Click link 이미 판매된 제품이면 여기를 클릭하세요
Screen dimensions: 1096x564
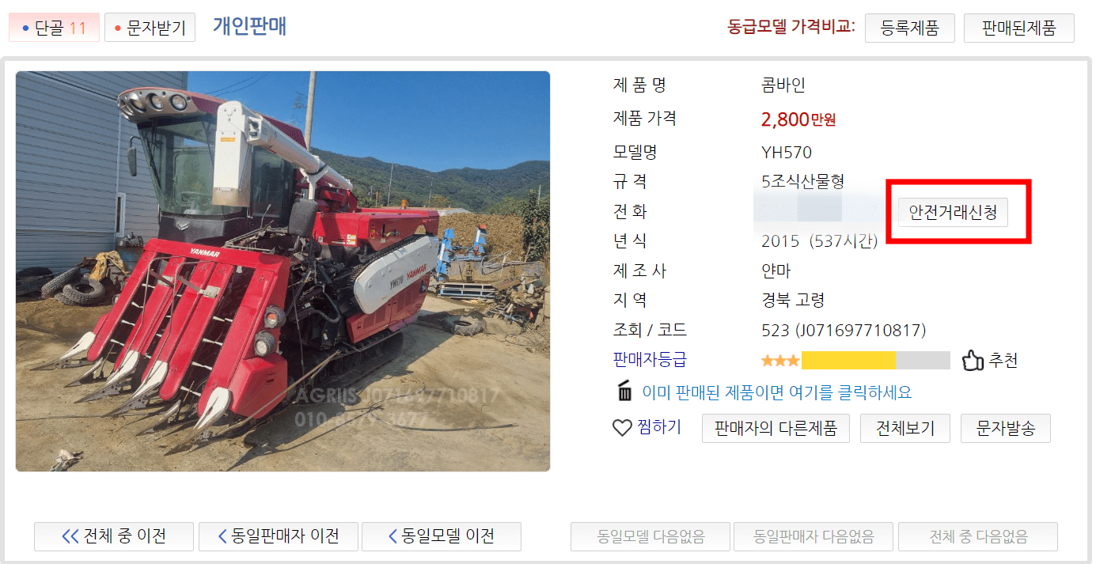(x=777, y=392)
